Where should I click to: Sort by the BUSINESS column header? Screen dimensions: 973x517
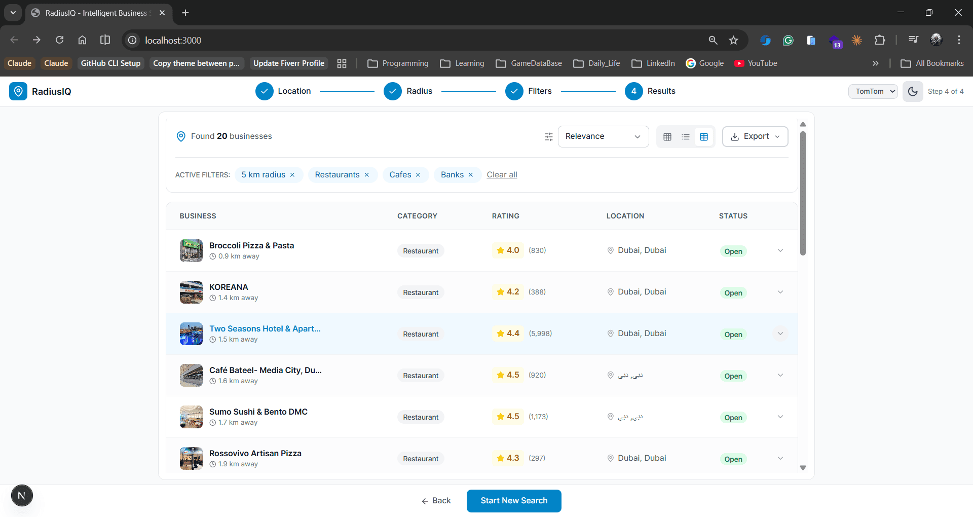[198, 216]
